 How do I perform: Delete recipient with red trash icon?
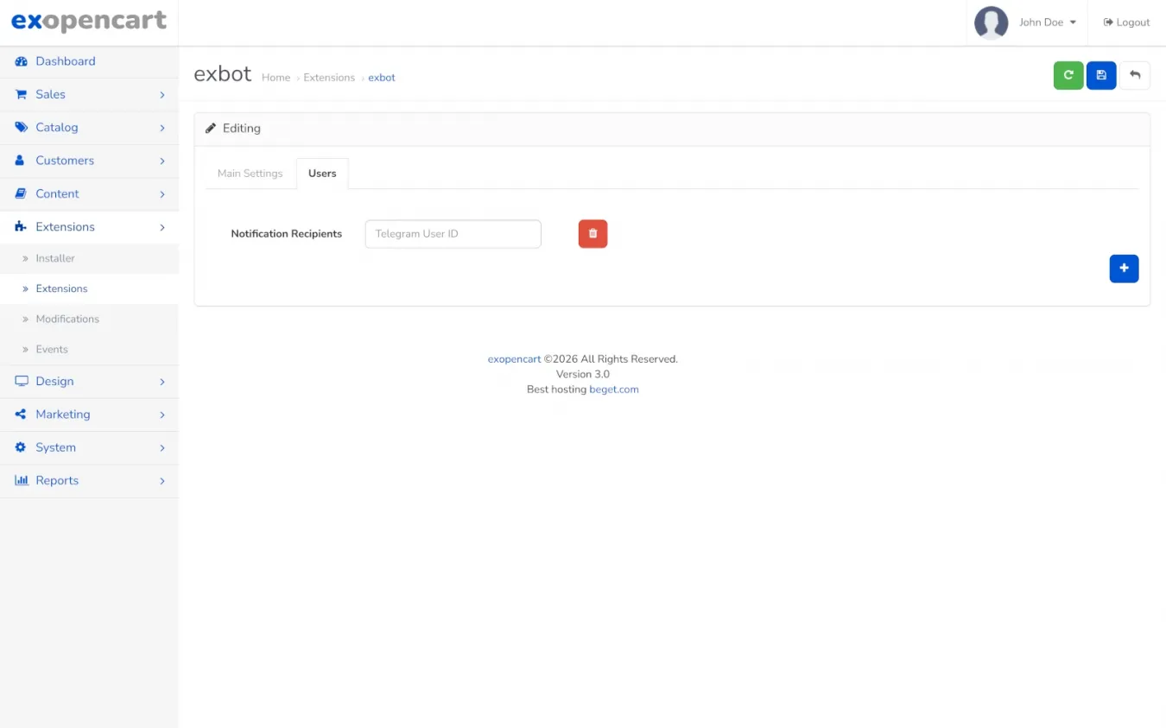click(x=593, y=234)
